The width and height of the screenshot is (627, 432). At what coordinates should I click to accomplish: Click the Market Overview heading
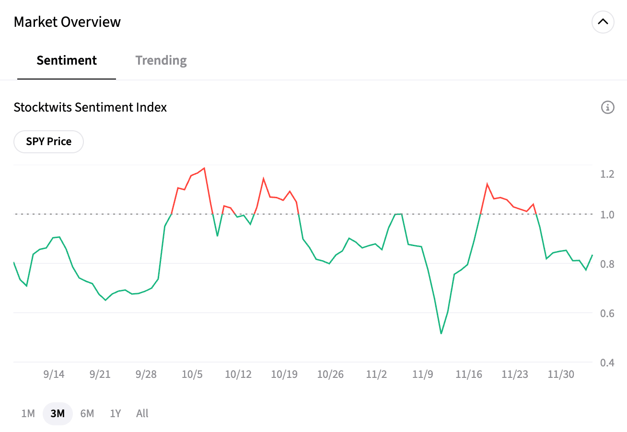point(67,22)
